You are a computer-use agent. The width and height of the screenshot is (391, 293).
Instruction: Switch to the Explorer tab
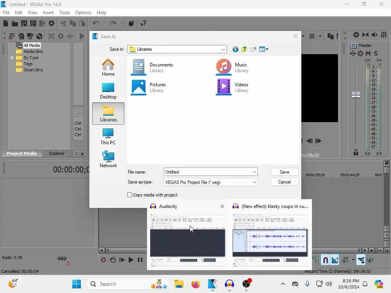pos(57,153)
